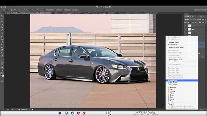Select the Lasso tool
Screen dimensions: 207x116
coord(2,22)
